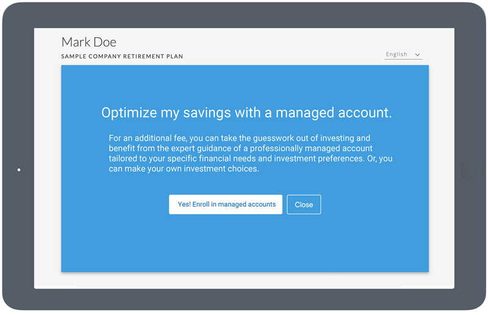This screenshot has width=488, height=315.
Task: Click "can make your own investment choices" line
Action: pyautogui.click(x=184, y=169)
